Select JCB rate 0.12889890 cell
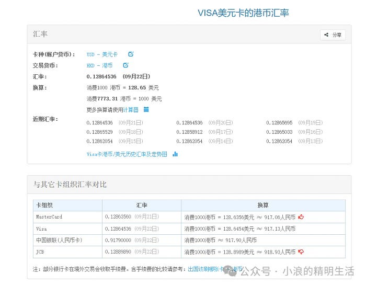The image size is (366, 286). point(142,252)
